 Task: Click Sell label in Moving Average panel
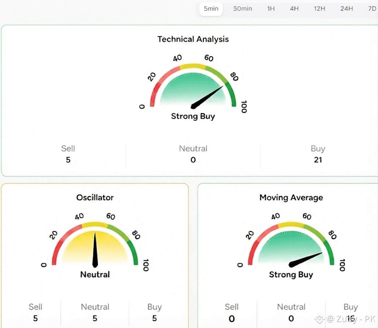click(x=232, y=307)
